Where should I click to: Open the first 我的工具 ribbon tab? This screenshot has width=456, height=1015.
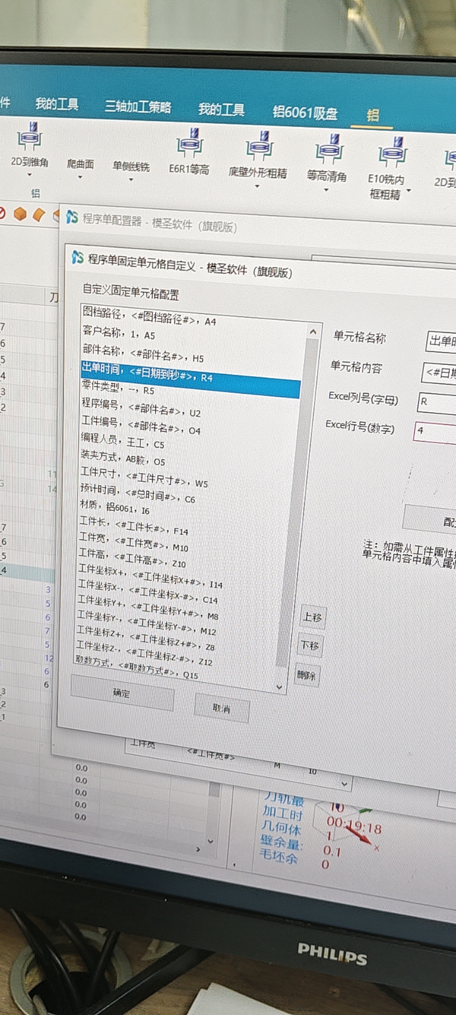click(x=57, y=104)
